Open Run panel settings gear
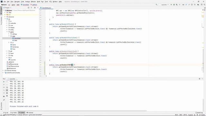Image resolution: width=206 pixels, height=116 pixels. (x=200, y=79)
